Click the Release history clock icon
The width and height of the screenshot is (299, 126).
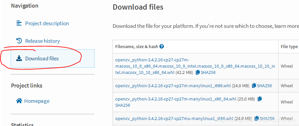19,41
